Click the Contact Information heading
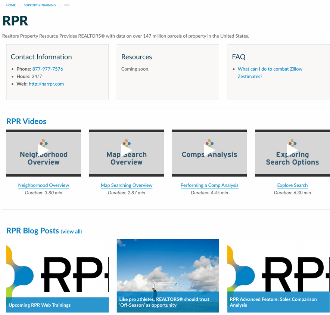The width and height of the screenshot is (330, 315). (x=41, y=57)
